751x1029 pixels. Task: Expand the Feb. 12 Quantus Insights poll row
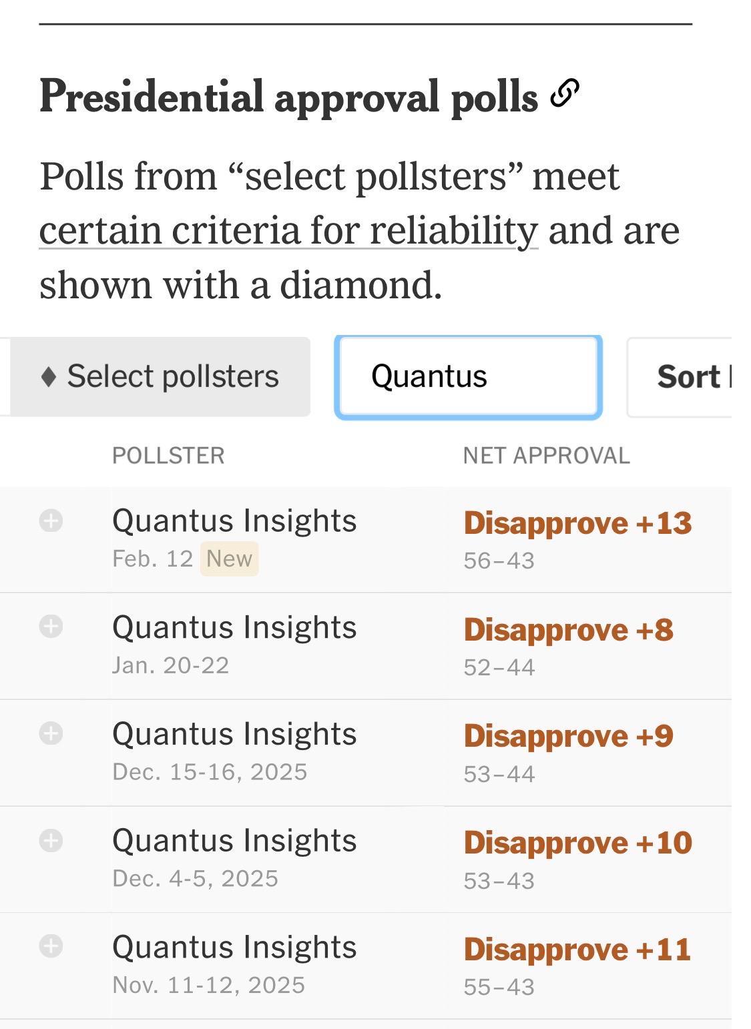point(51,521)
